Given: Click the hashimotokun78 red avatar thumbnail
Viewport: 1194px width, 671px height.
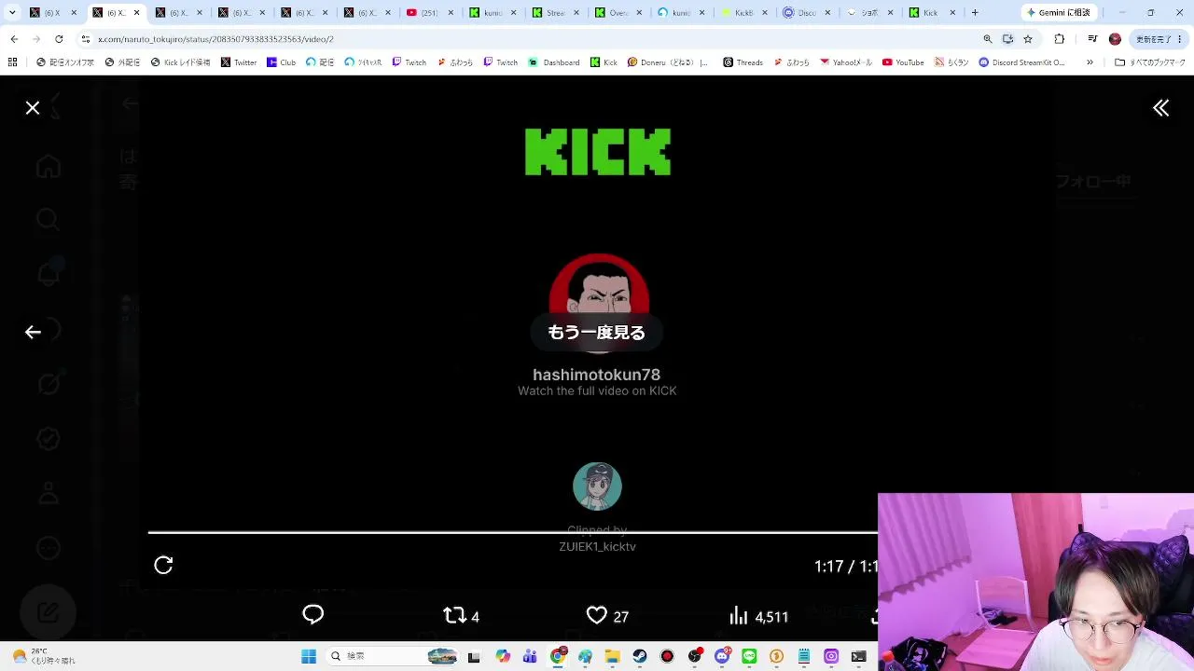Looking at the screenshot, I should (x=598, y=285).
